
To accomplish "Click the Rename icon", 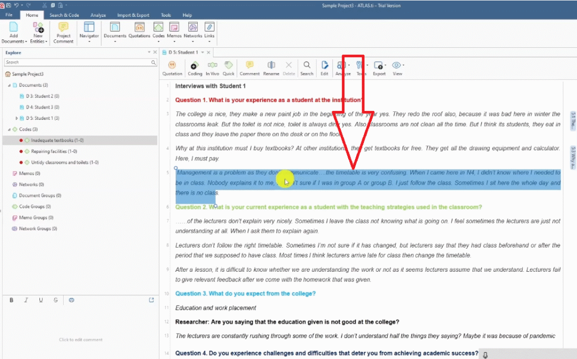I will pyautogui.click(x=271, y=68).
